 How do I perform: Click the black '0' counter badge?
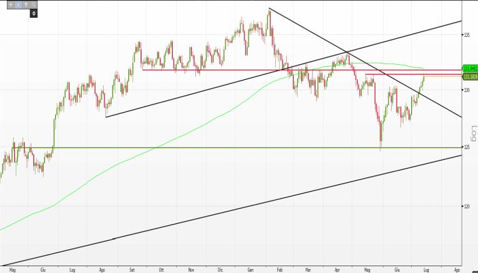[33, 13]
